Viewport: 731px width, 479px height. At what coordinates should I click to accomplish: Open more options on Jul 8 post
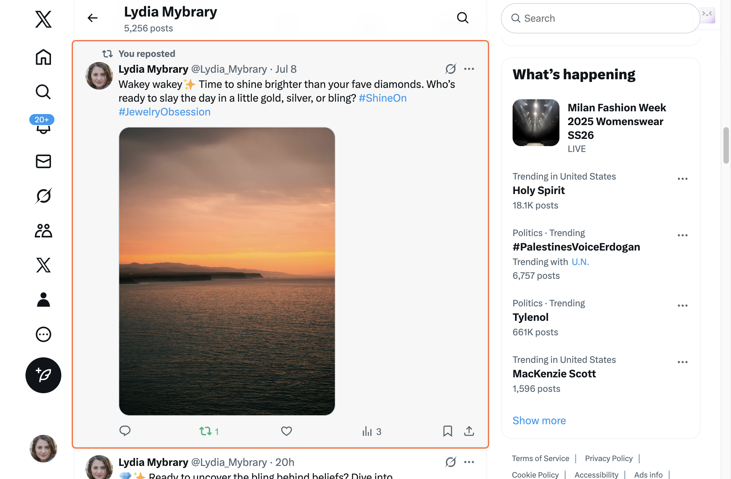(x=469, y=69)
